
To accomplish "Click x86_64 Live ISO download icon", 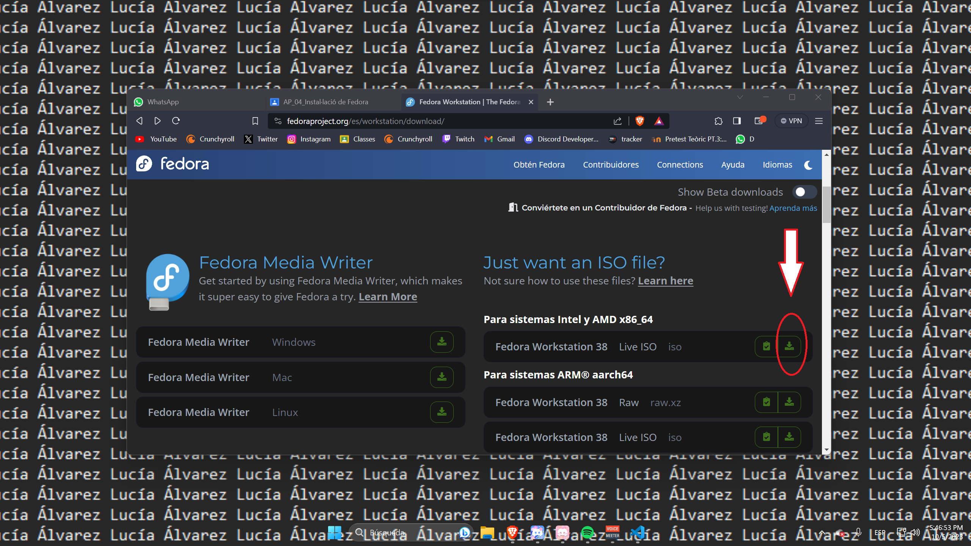I will (789, 347).
